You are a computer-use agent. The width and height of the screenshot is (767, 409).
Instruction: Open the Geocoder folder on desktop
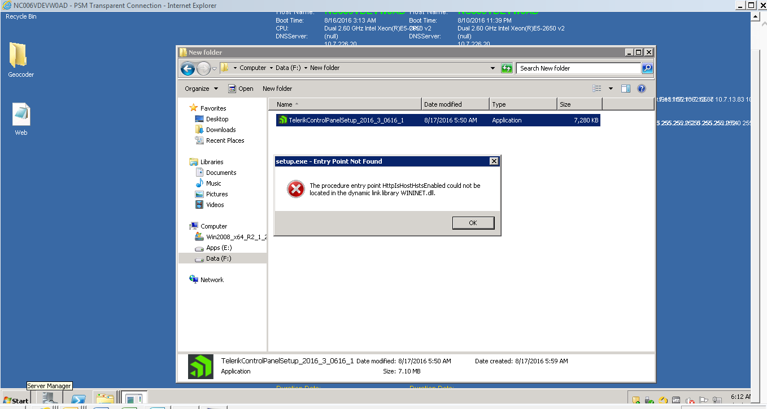tap(19, 56)
